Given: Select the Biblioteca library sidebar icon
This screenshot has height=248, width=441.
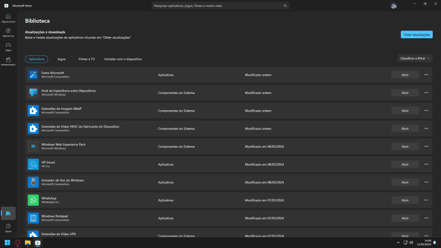Looking at the screenshot, I should tap(8, 214).
